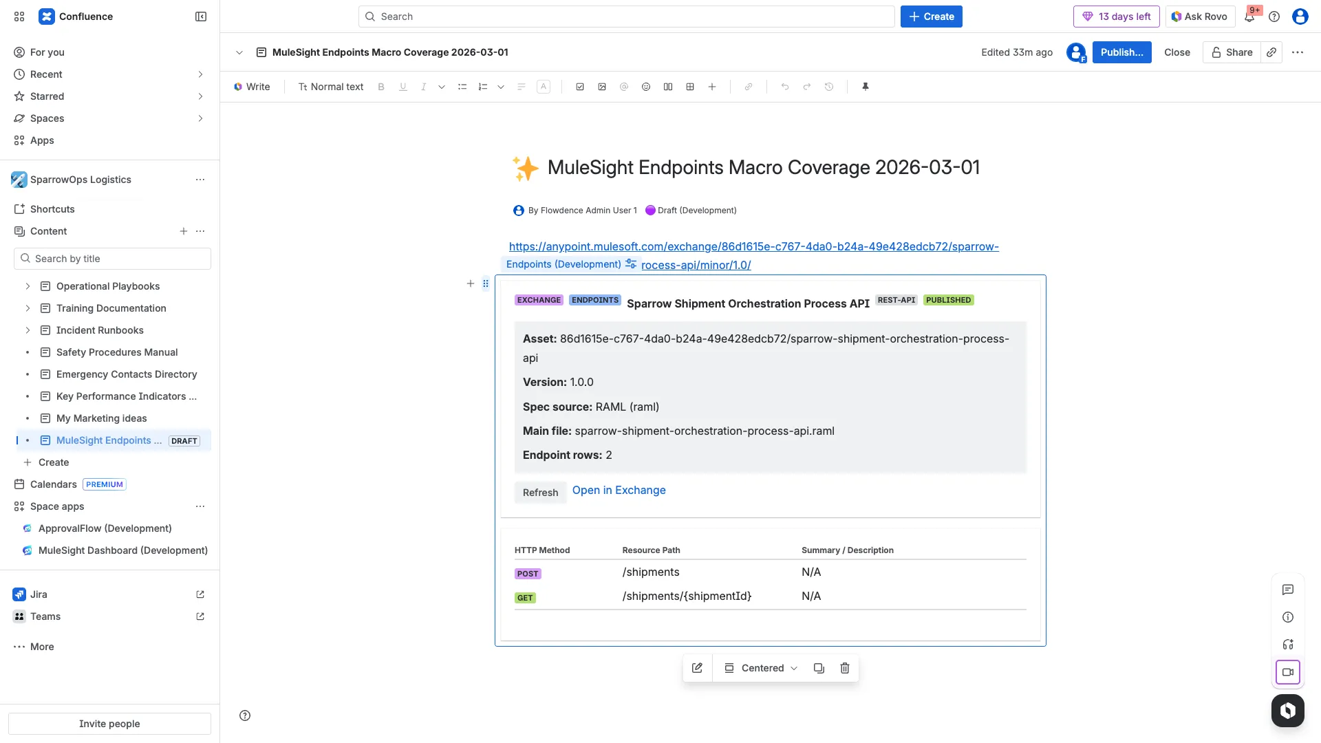The image size is (1321, 743).
Task: Click the Search by title field
Action: 112,258
